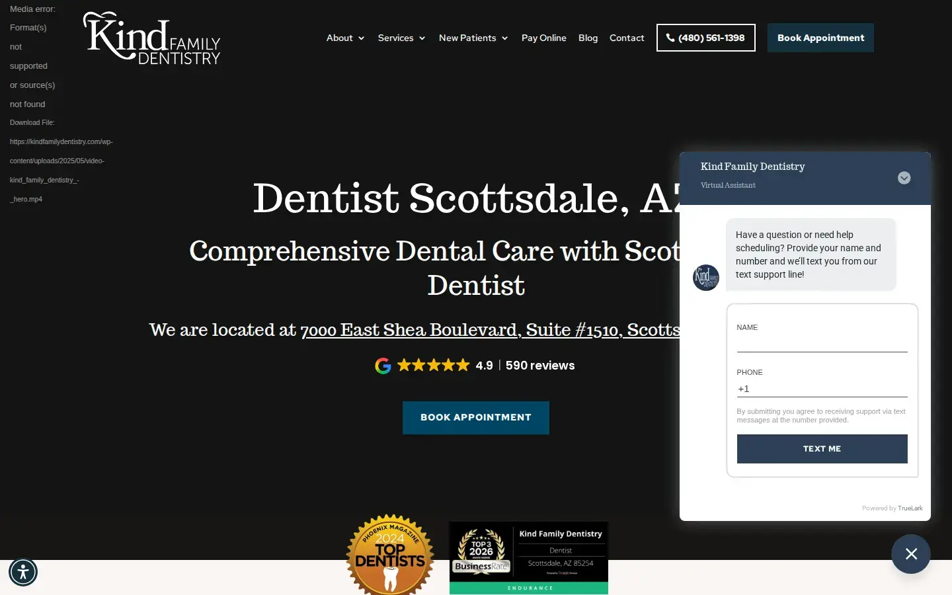This screenshot has width=952, height=595.
Task: Click the Kind avatar in chat
Action: coord(705,277)
